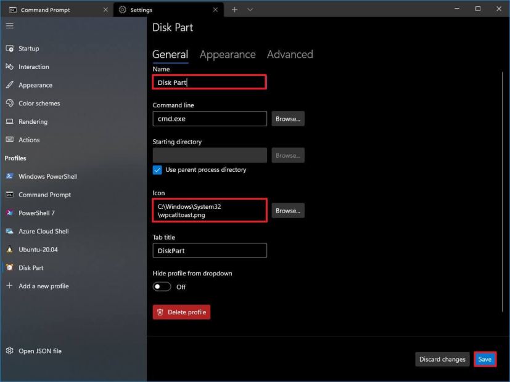Click the settings page vertical scrollbar
The height and width of the screenshot is (382, 510).
[503, 192]
